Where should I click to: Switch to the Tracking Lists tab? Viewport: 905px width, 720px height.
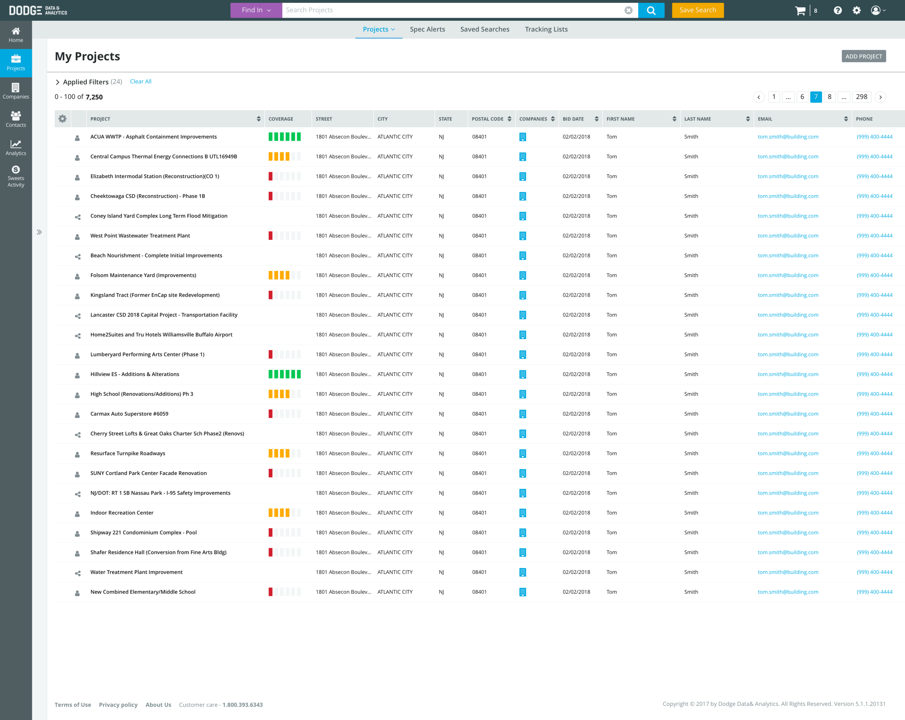pyautogui.click(x=546, y=29)
